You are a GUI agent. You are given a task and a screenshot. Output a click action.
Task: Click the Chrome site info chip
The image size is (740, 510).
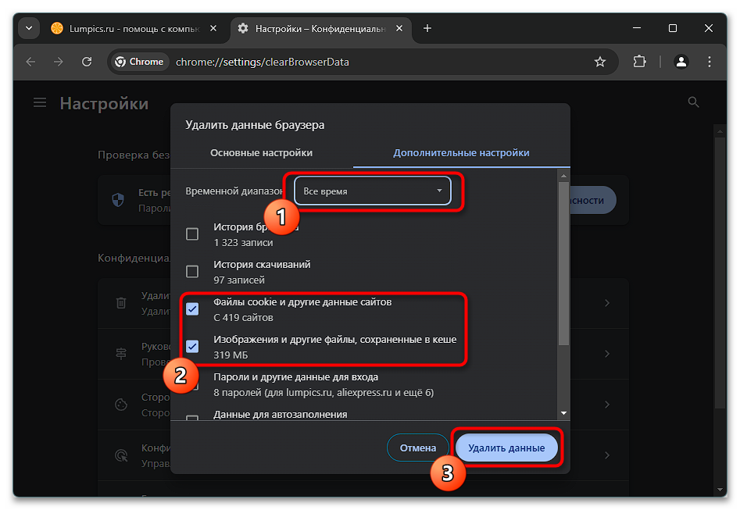[140, 62]
